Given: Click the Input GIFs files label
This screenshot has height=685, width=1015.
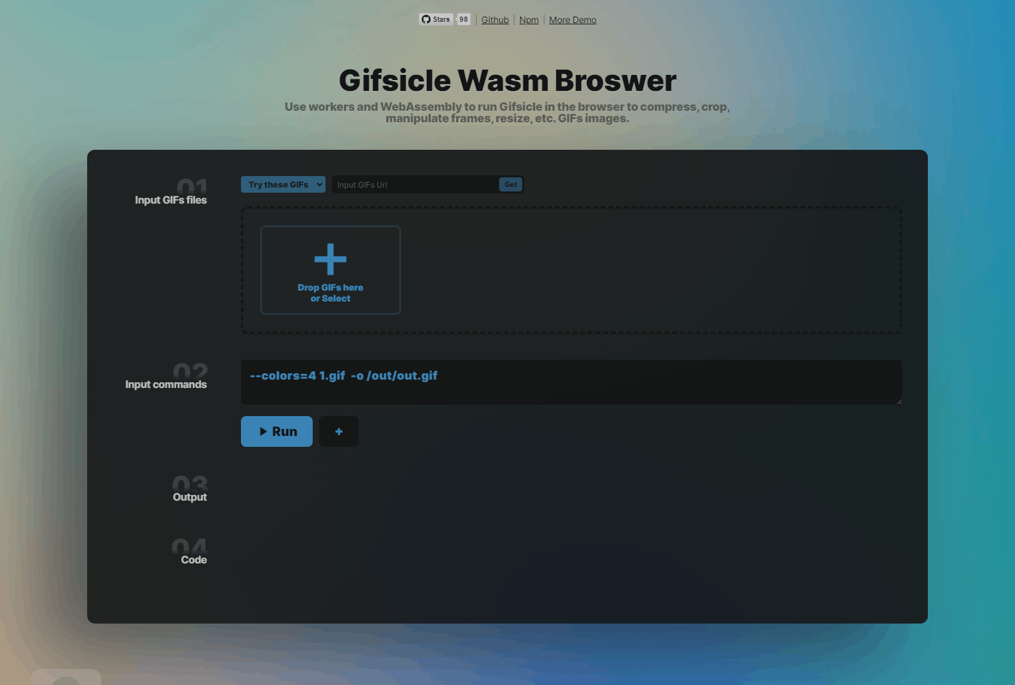Looking at the screenshot, I should [170, 200].
